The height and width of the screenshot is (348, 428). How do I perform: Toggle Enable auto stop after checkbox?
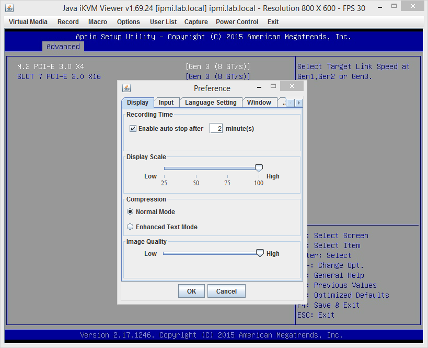133,129
